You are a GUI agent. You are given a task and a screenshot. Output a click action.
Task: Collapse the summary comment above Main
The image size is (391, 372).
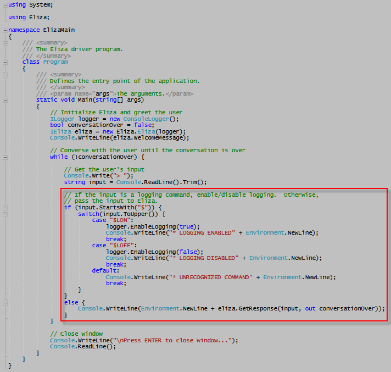point(5,75)
